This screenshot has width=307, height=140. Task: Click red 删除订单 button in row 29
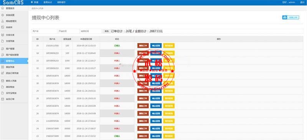point(143,91)
